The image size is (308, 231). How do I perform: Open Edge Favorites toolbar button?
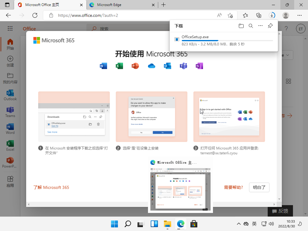[x=245, y=15]
